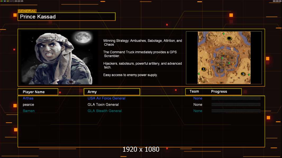Click GLA Toxin General army entry

point(103,105)
